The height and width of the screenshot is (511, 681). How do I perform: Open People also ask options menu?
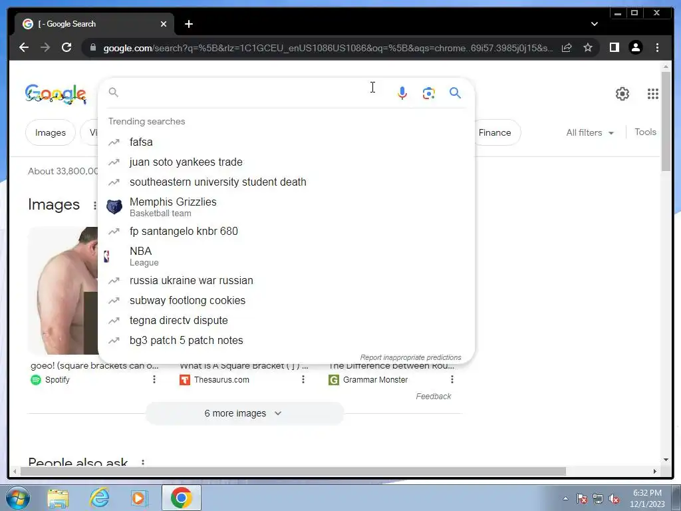pyautogui.click(x=143, y=462)
